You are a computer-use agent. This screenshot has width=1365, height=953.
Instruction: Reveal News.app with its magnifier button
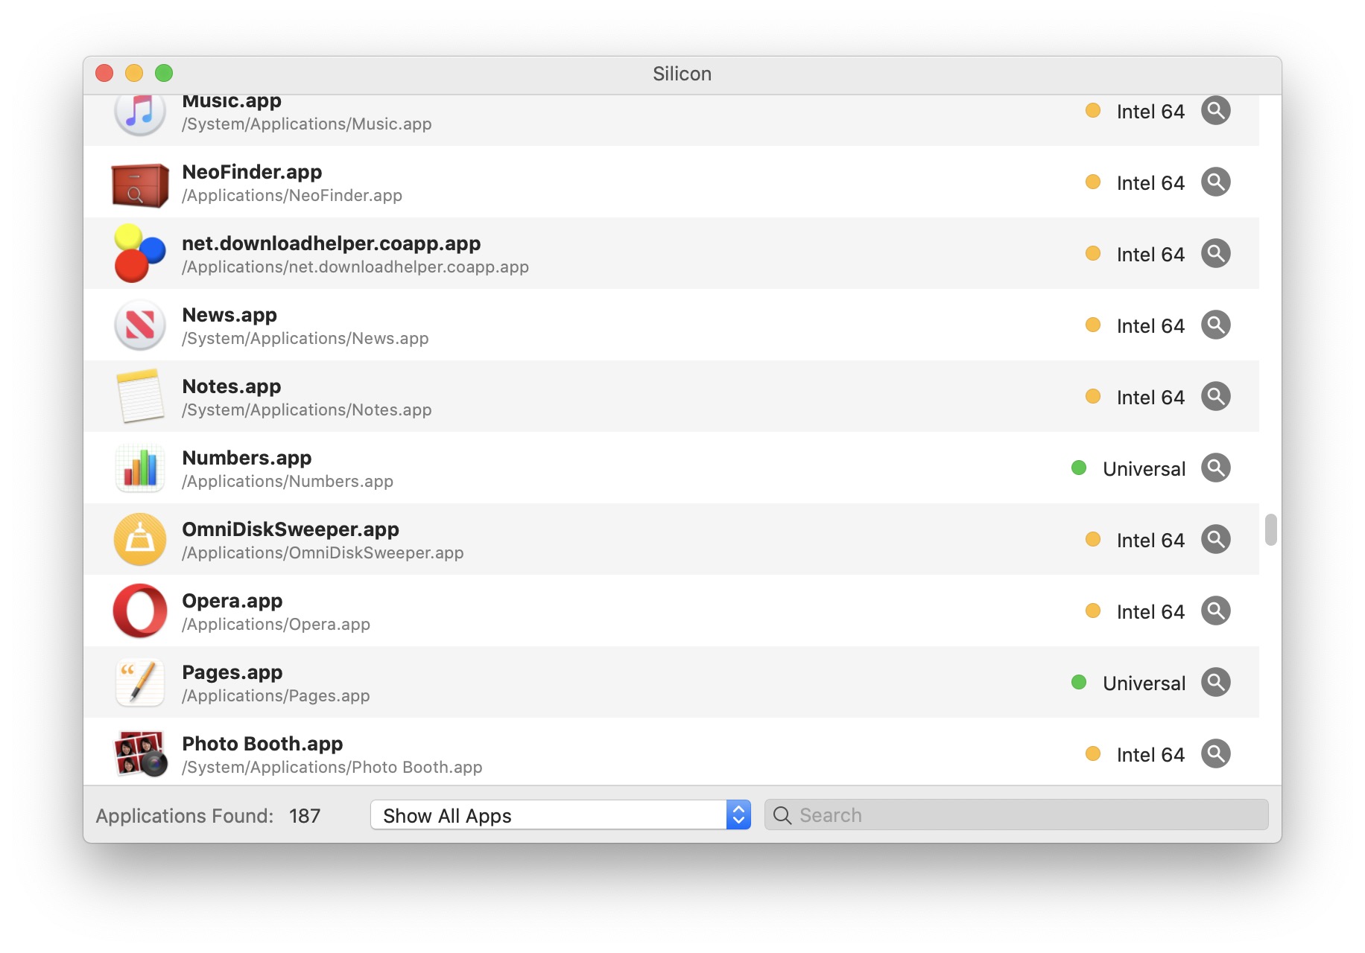point(1215,325)
